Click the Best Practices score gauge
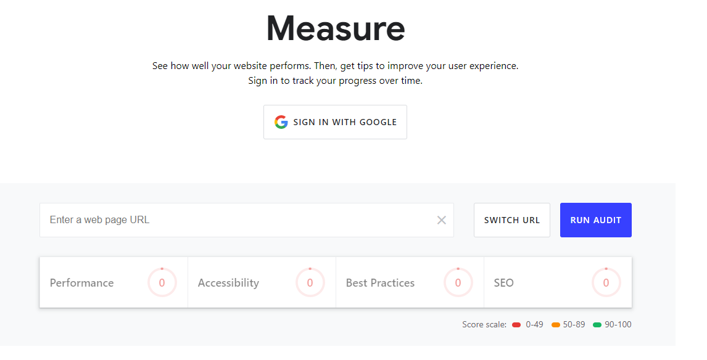 [458, 282]
